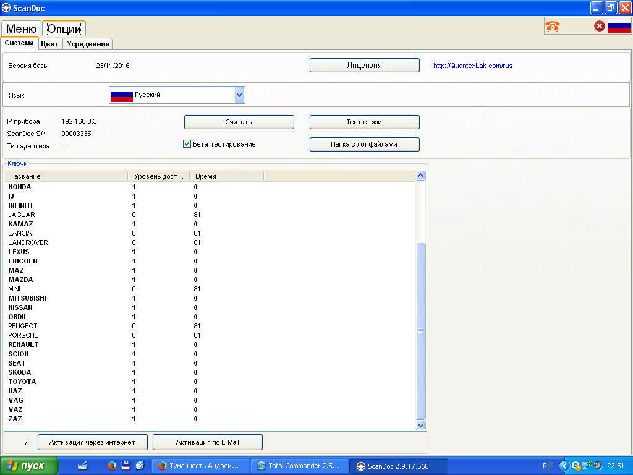The image size is (633, 475).
Task: Select the KAMAZ row
Action: pyautogui.click(x=210, y=224)
